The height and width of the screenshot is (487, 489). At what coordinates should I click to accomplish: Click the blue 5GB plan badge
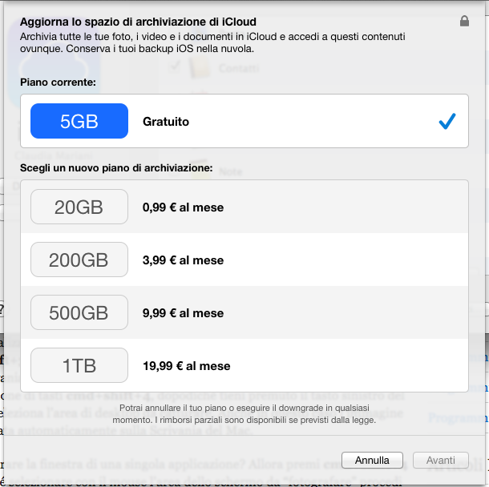(x=79, y=121)
